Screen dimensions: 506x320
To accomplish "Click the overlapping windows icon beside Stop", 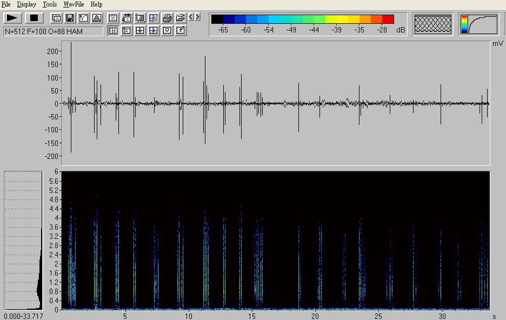I will click(56, 18).
